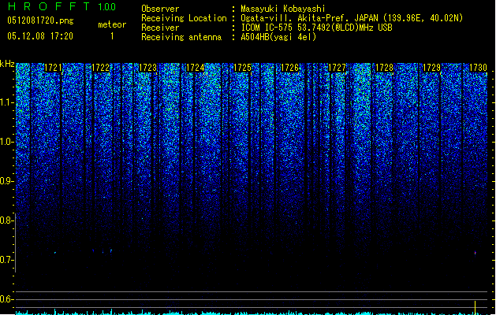Click the 1730 time marker label

coord(478,68)
